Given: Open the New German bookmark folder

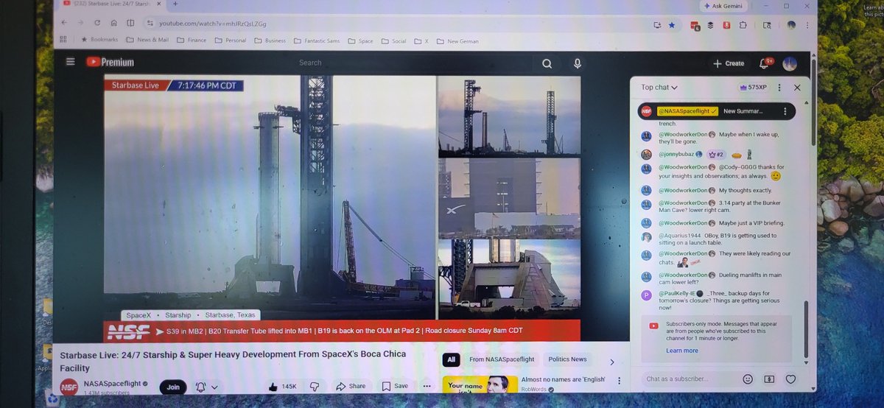Looking at the screenshot, I should pyautogui.click(x=457, y=41).
